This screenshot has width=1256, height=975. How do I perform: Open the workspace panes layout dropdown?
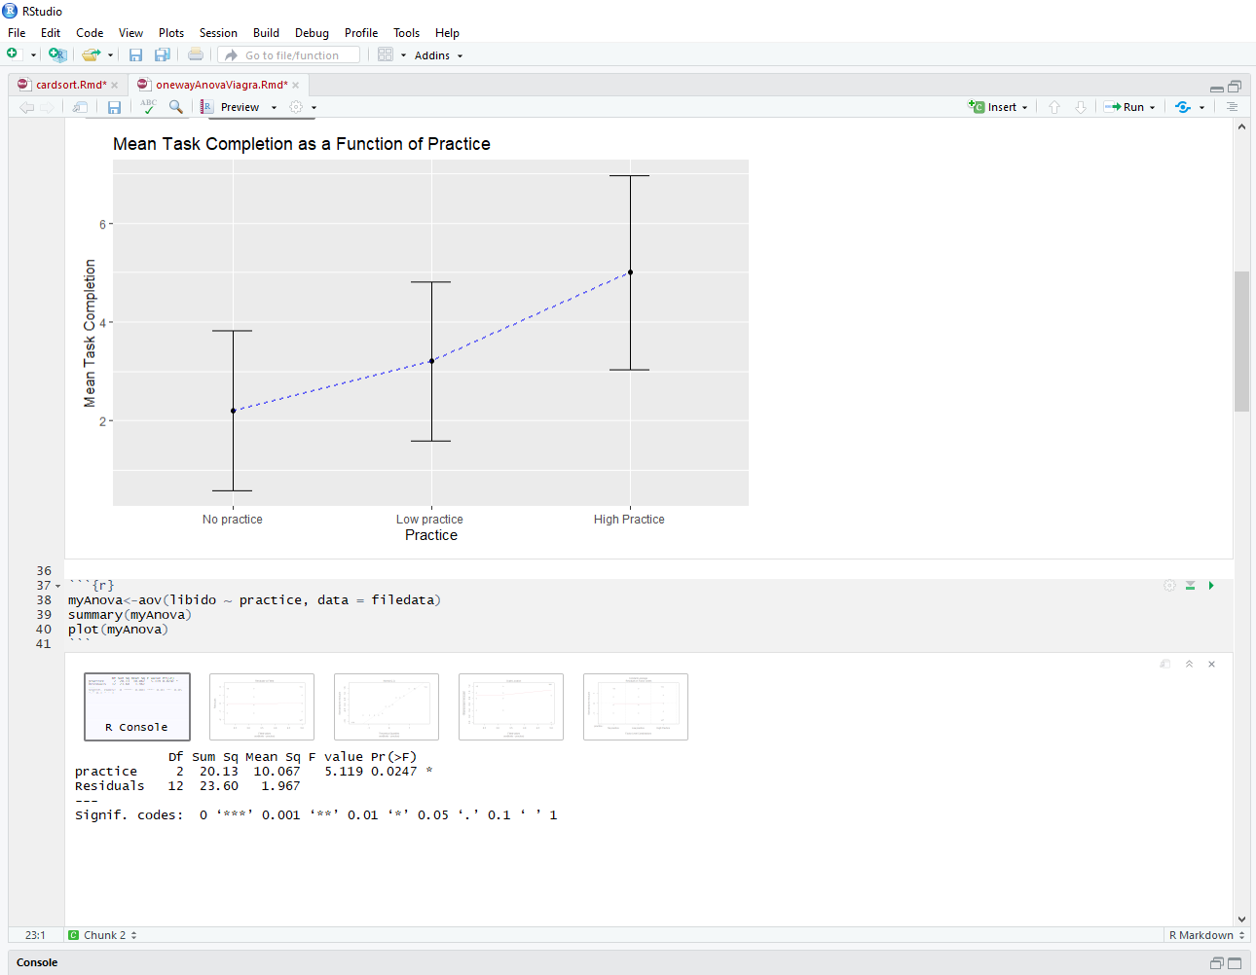tap(391, 55)
